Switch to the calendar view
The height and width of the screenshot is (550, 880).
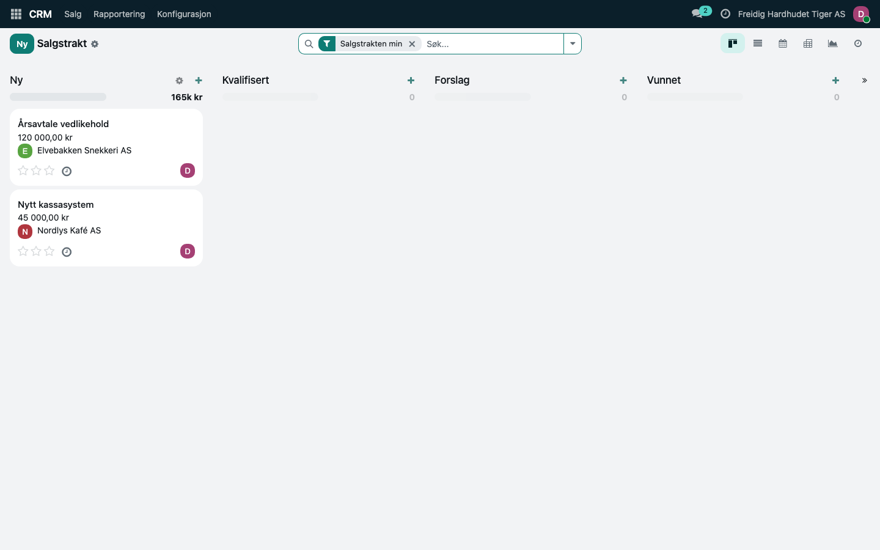pyautogui.click(x=783, y=43)
